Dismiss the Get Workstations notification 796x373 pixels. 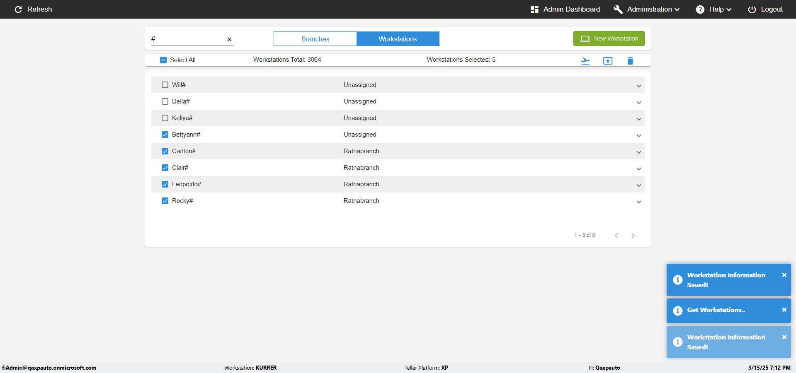point(784,310)
